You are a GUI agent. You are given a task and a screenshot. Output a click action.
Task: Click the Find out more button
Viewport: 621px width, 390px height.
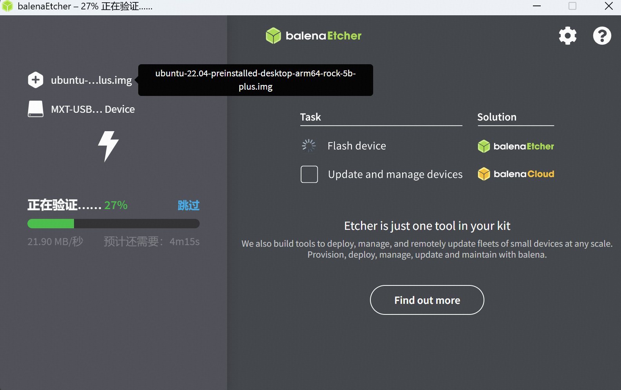[427, 300]
